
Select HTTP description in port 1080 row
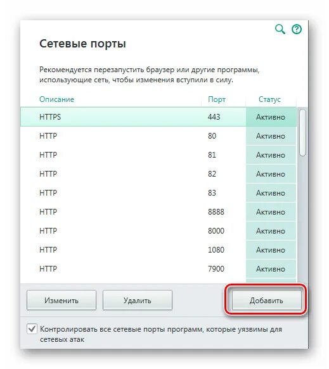coord(48,250)
